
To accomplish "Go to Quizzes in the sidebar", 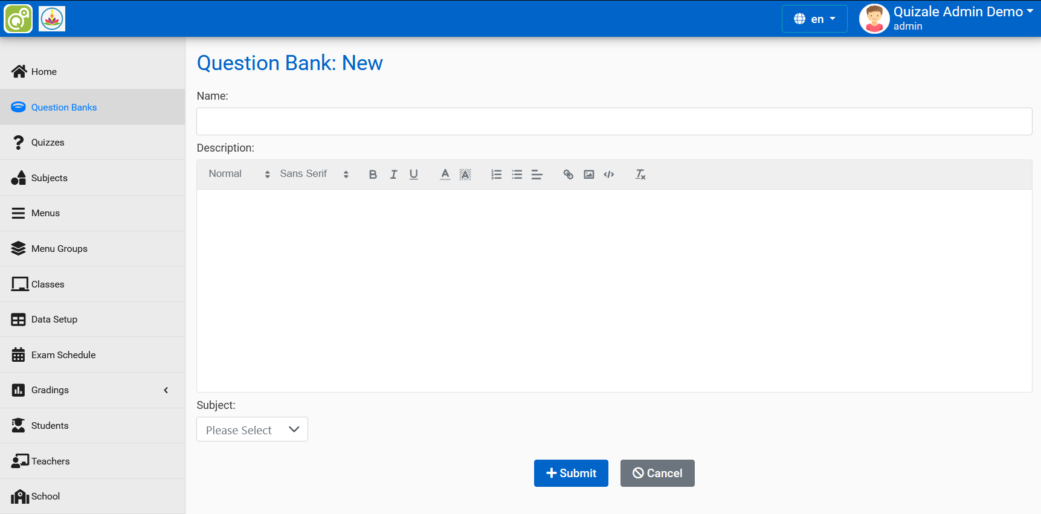I will [x=48, y=143].
